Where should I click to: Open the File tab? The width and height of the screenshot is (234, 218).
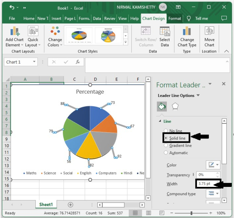tap(12, 18)
